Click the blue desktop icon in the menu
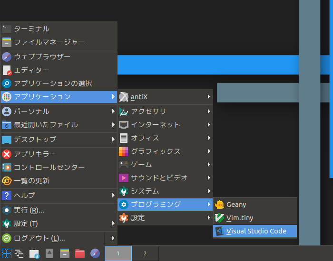This screenshot has width=333, height=261. [7, 140]
